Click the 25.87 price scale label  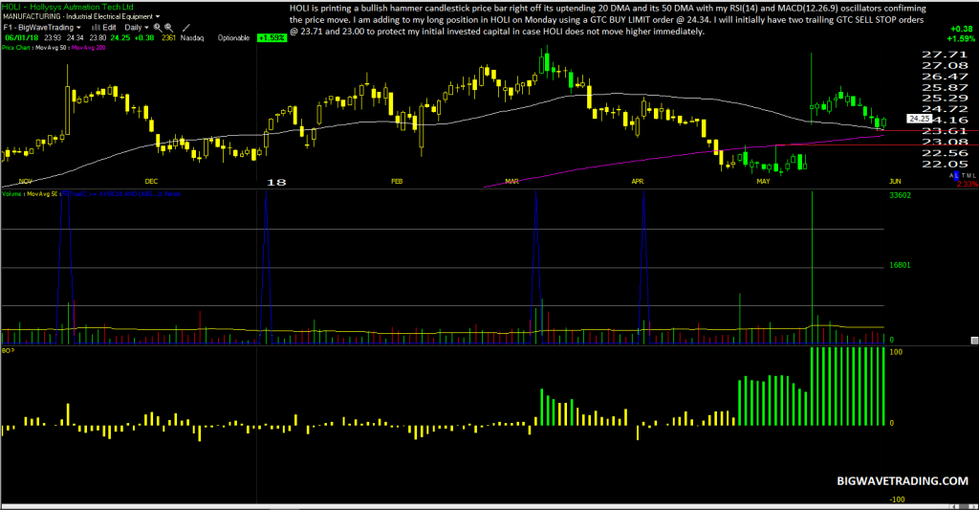[945, 87]
